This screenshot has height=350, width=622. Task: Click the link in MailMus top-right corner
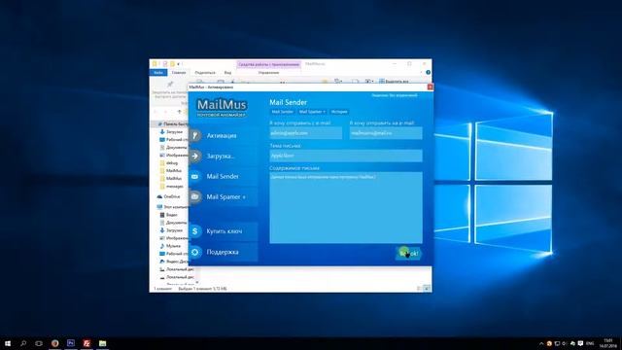point(395,95)
